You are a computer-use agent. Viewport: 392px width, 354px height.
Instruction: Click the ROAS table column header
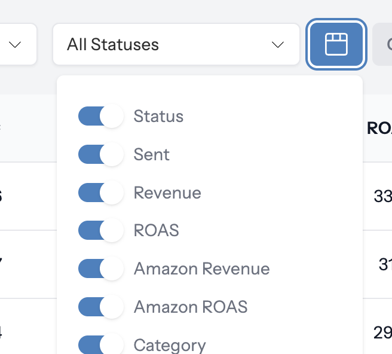pos(379,128)
